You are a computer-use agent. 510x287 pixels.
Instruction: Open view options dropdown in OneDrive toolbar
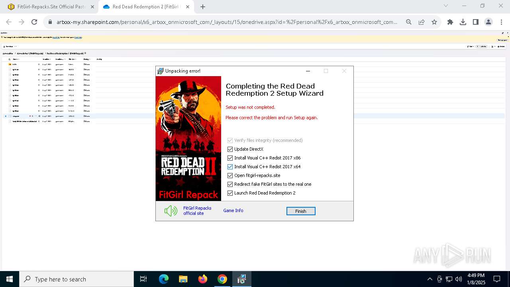coord(494,46)
